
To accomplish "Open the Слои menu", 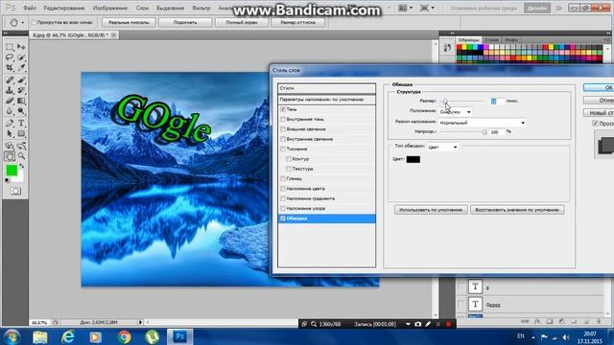I will point(143,8).
